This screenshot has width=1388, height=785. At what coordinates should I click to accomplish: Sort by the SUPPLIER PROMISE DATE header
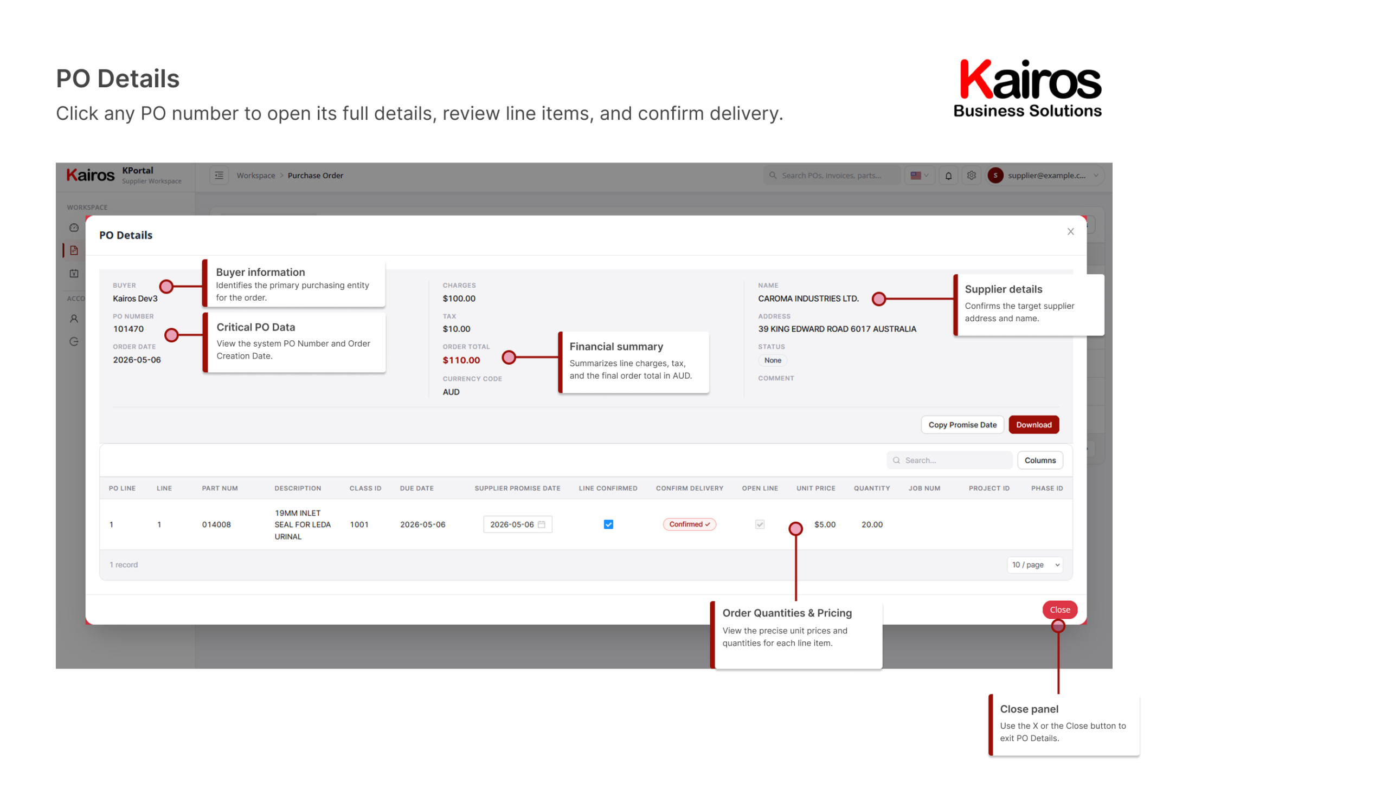(518, 489)
